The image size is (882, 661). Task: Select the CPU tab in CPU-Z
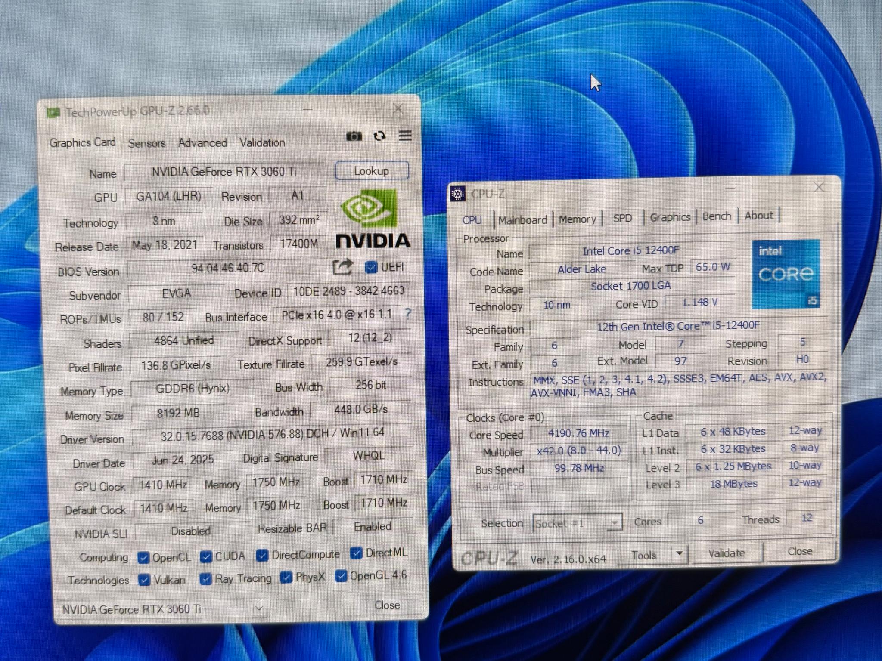click(x=472, y=220)
